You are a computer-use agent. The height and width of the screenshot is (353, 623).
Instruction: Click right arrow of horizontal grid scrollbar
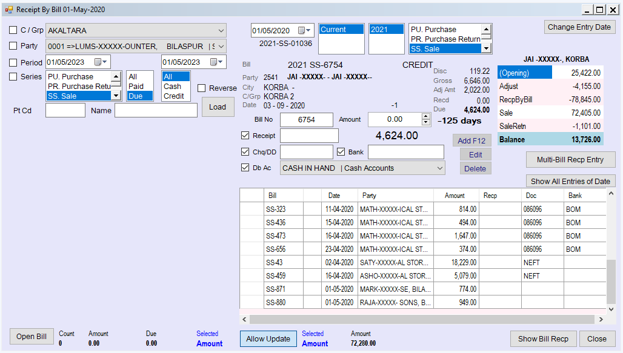601,319
